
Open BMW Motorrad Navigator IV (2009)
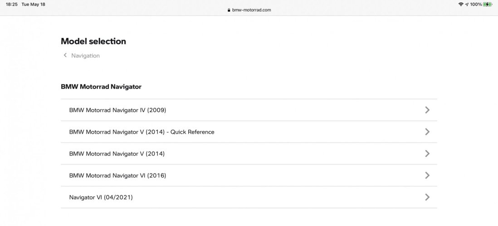(249, 110)
